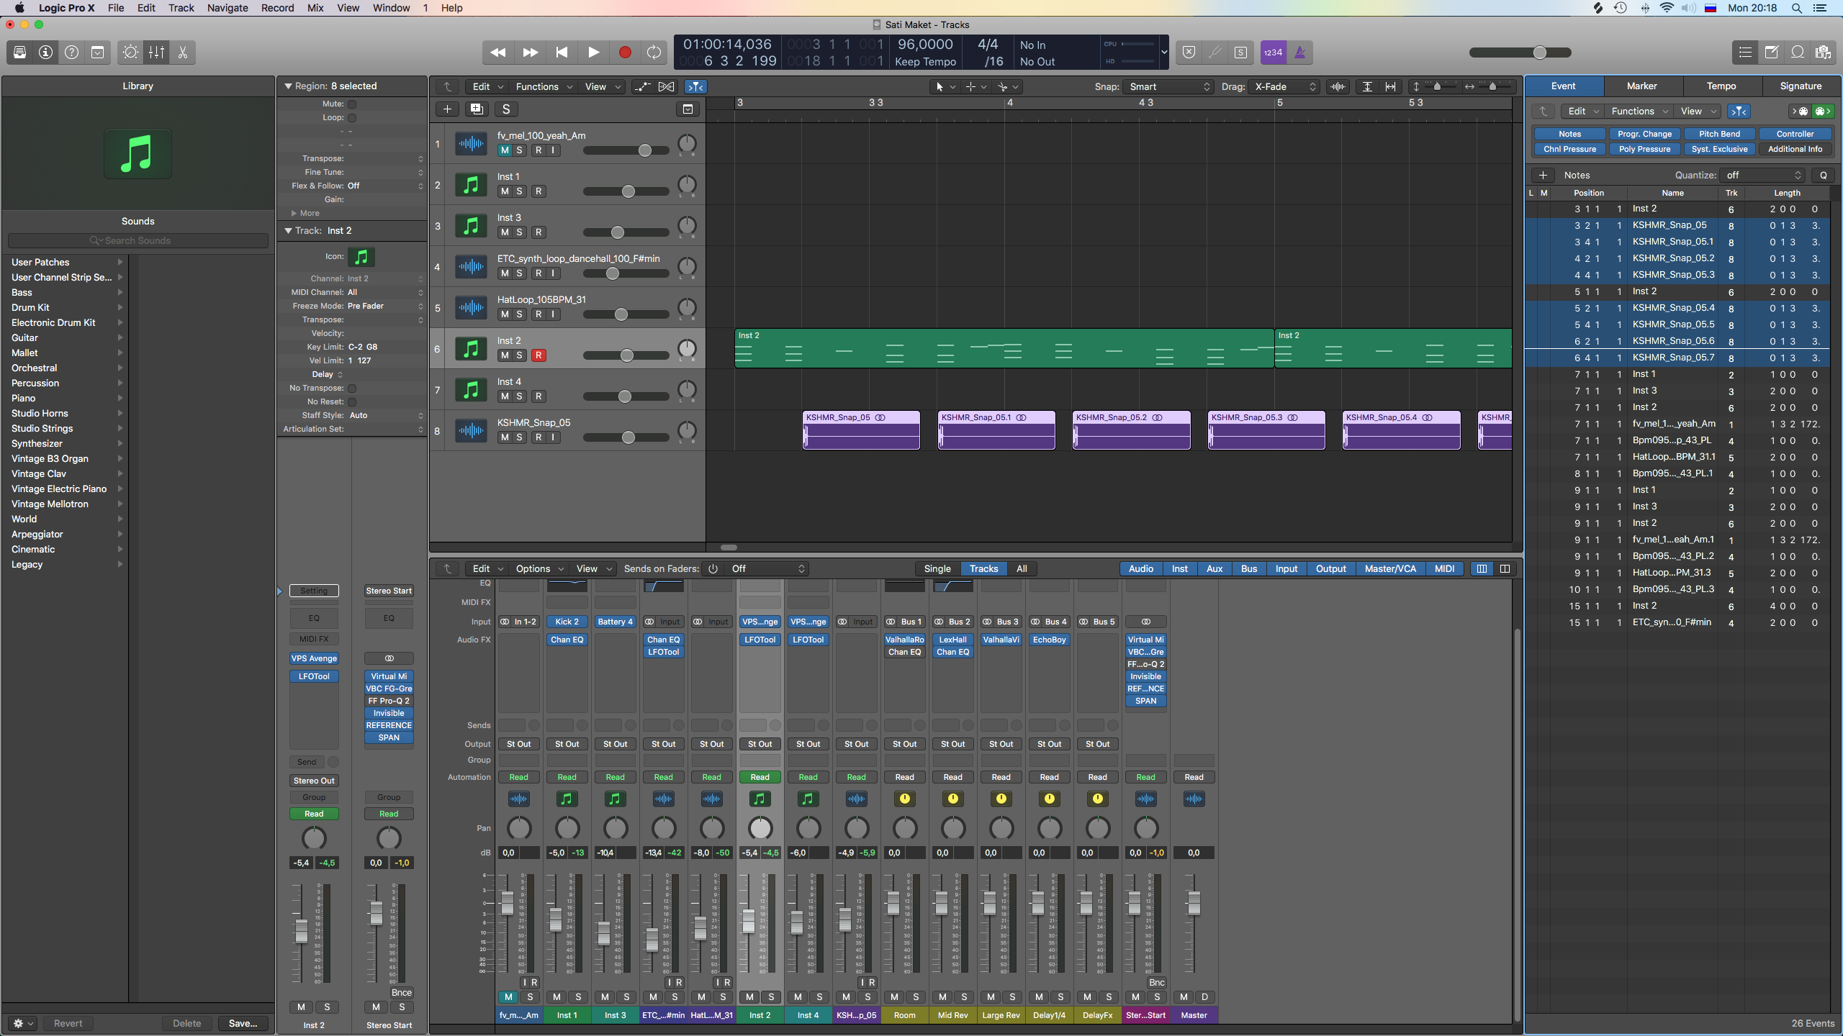Toggle Cycle mode in the transport

tap(654, 53)
